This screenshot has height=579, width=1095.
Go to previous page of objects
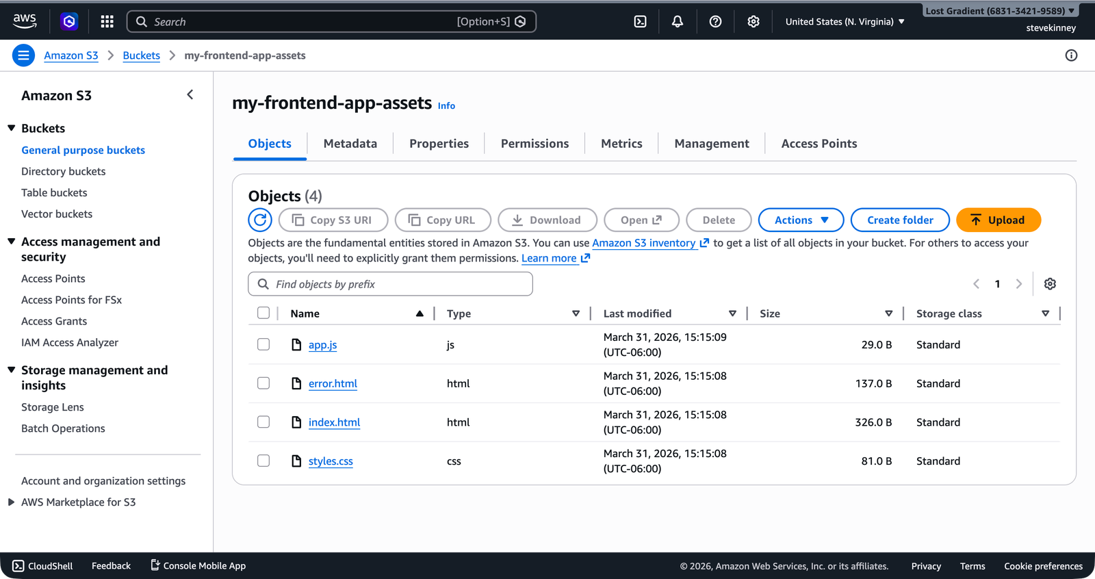[x=977, y=284]
